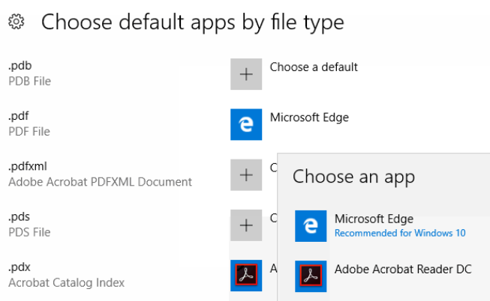The height and width of the screenshot is (301, 490).
Task: Select Microsoft Edge icon in Choose an app
Action: (311, 226)
